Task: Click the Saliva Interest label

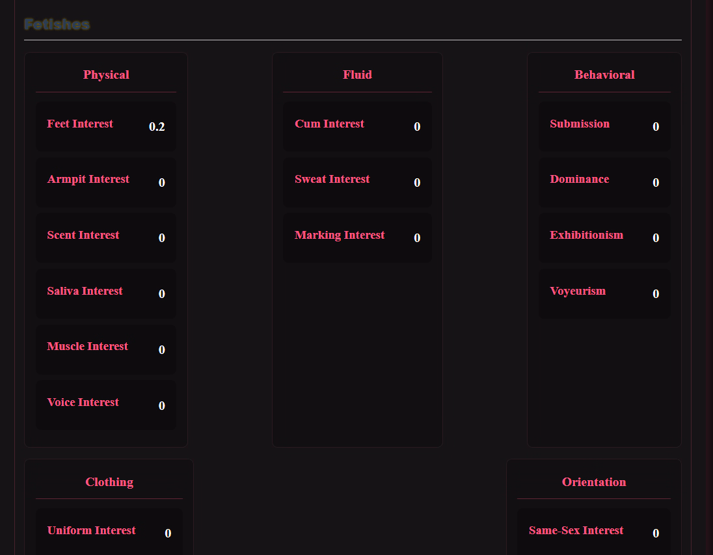Action: point(85,291)
